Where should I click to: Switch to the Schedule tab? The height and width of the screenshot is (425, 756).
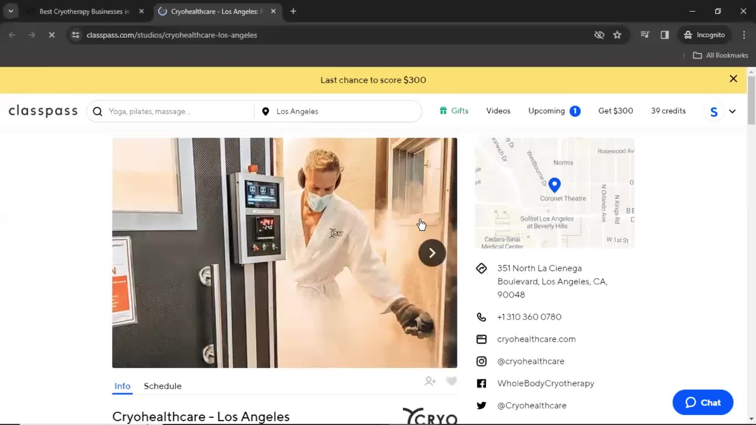tap(163, 386)
